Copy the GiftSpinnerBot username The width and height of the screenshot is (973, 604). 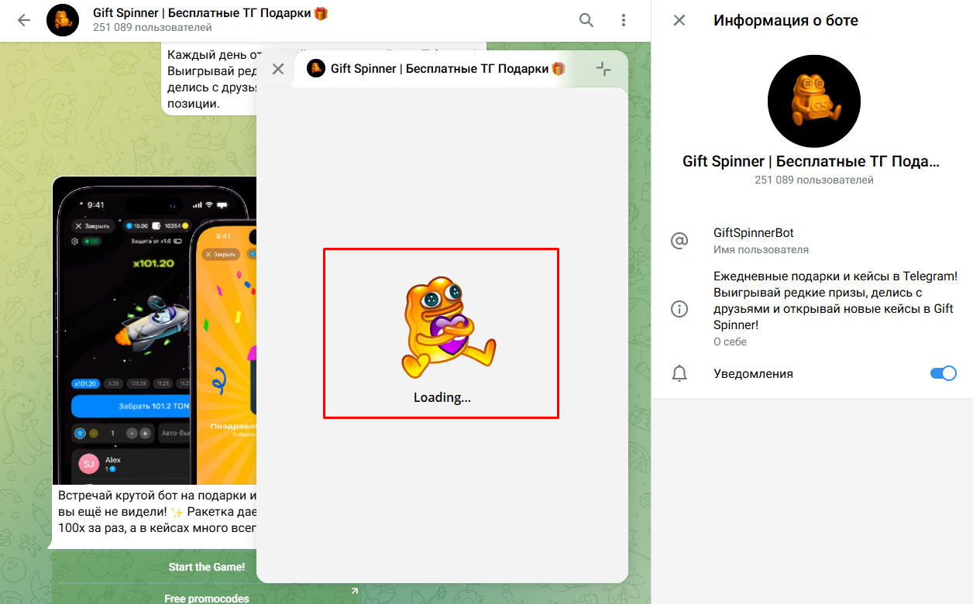coord(754,233)
